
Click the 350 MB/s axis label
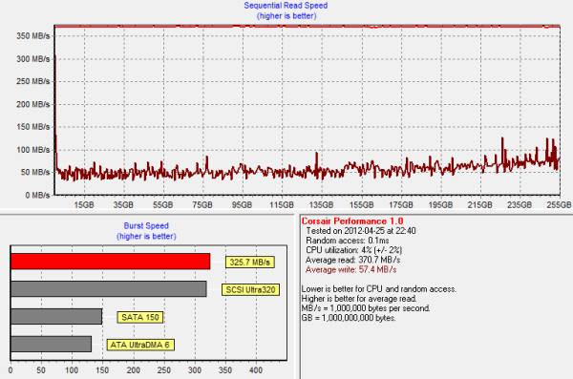[32, 36]
